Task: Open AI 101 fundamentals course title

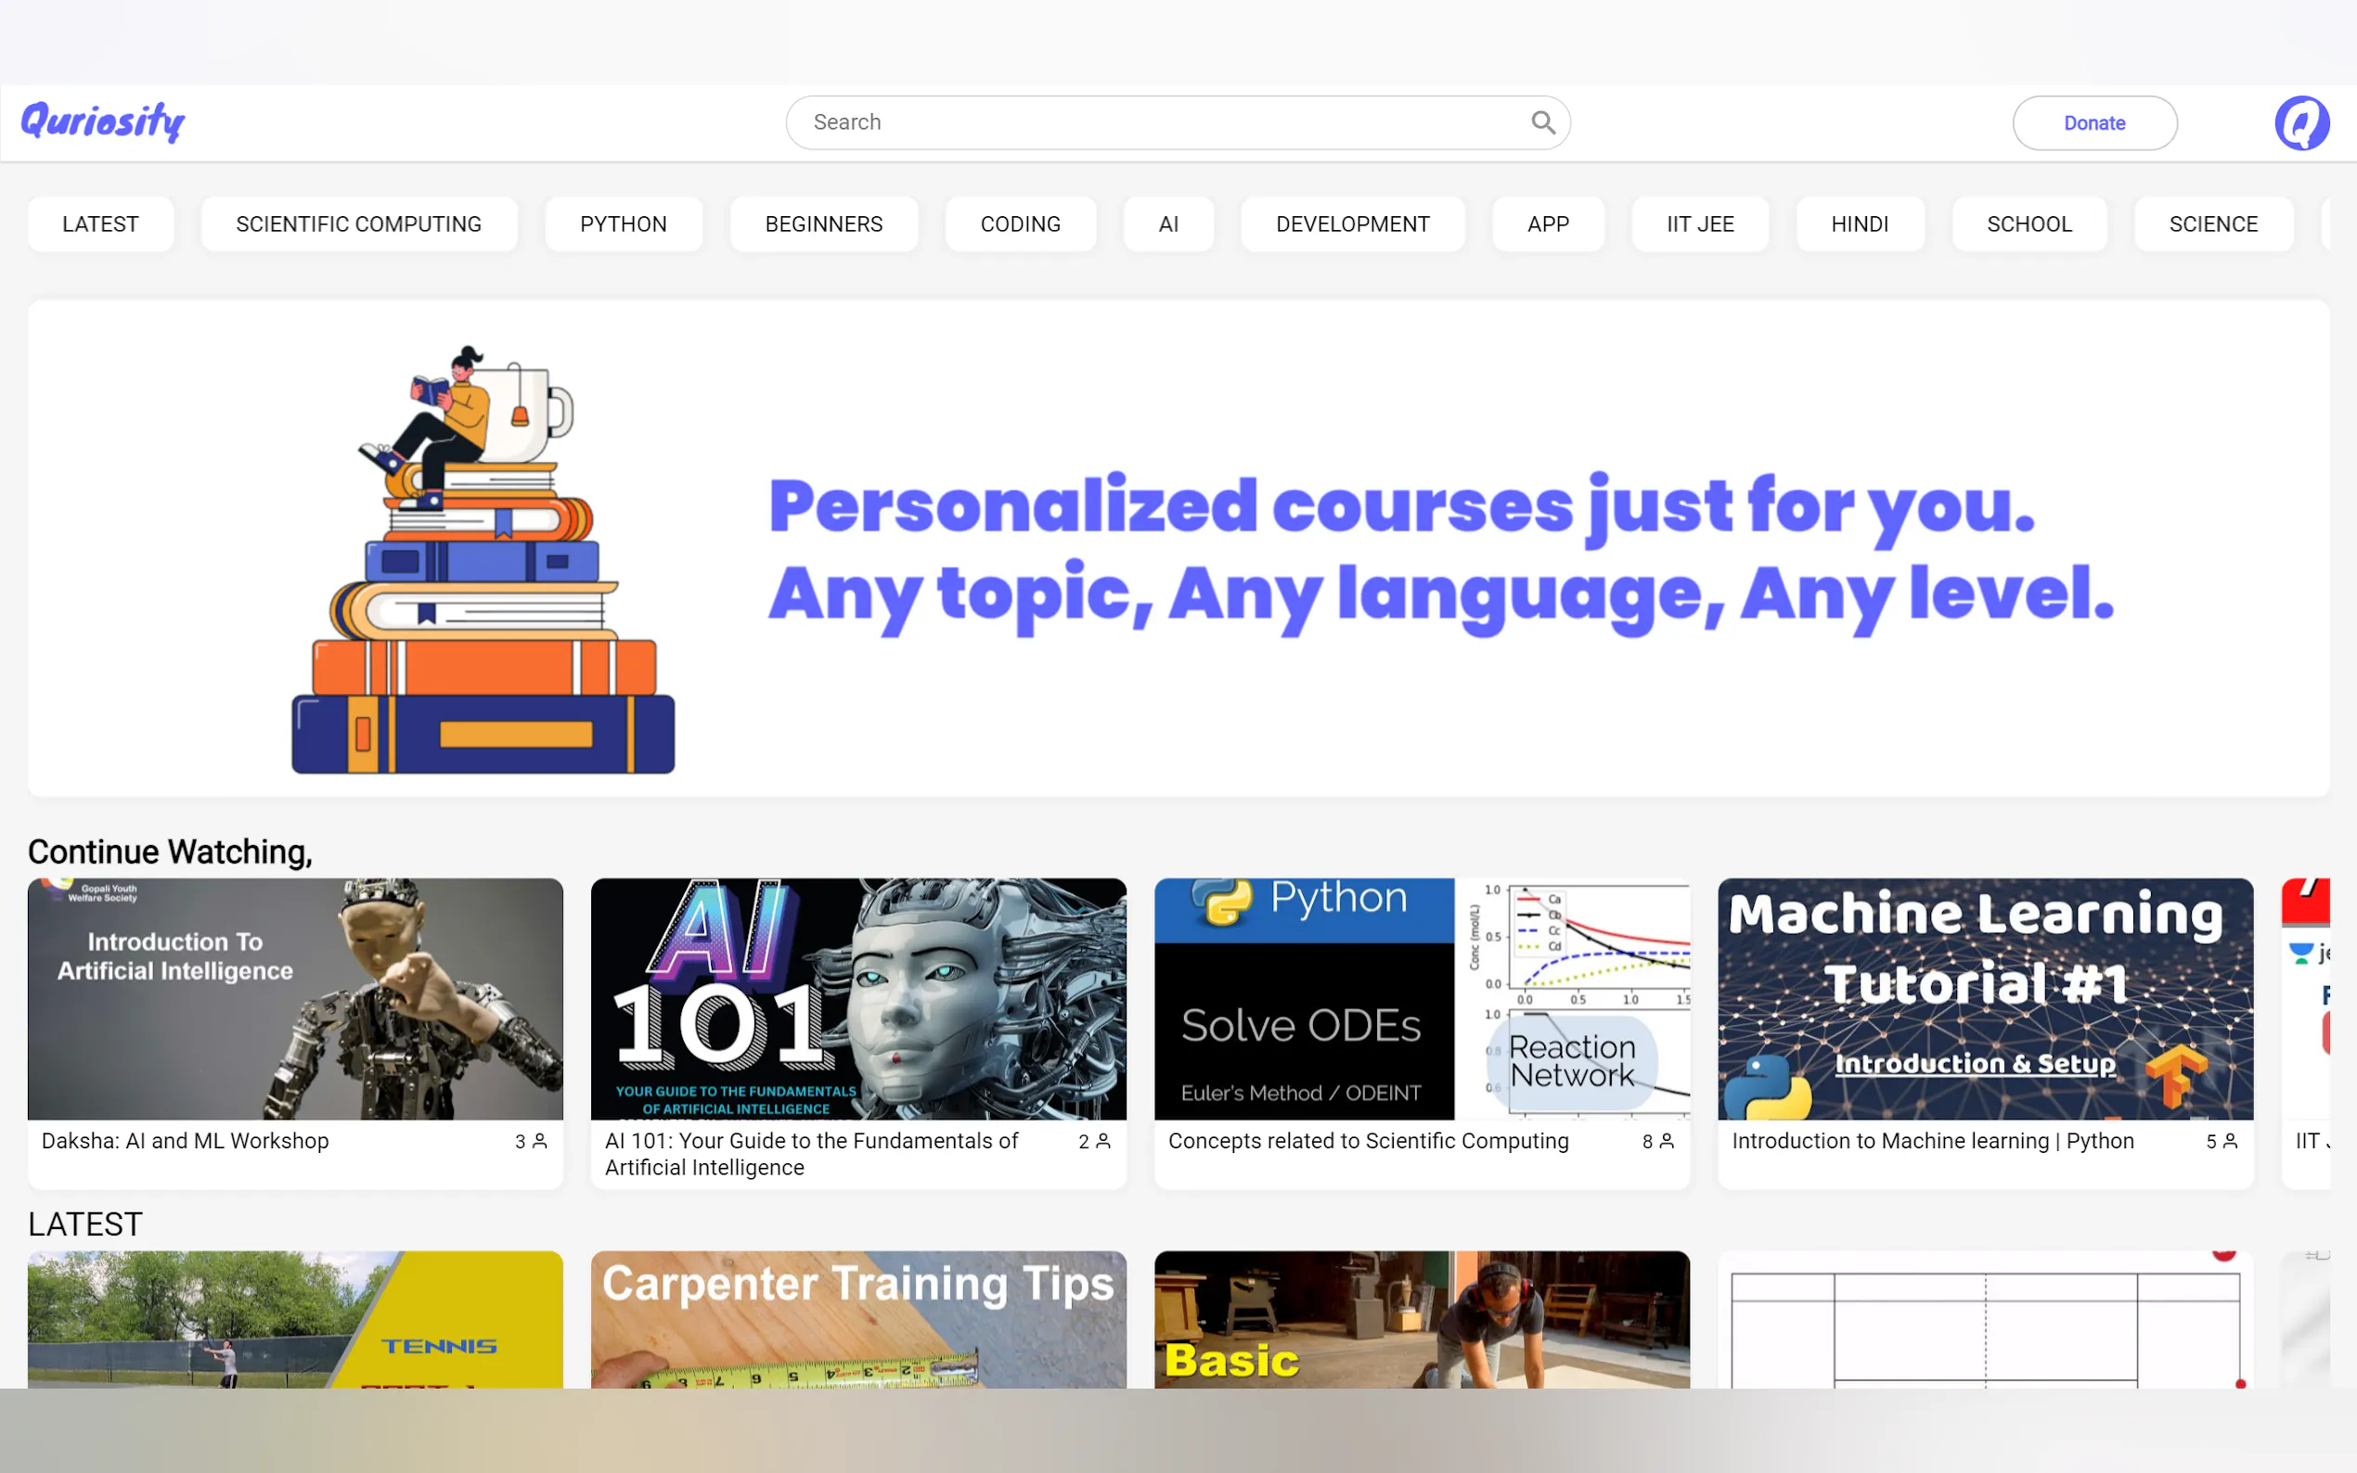Action: coord(811,1154)
